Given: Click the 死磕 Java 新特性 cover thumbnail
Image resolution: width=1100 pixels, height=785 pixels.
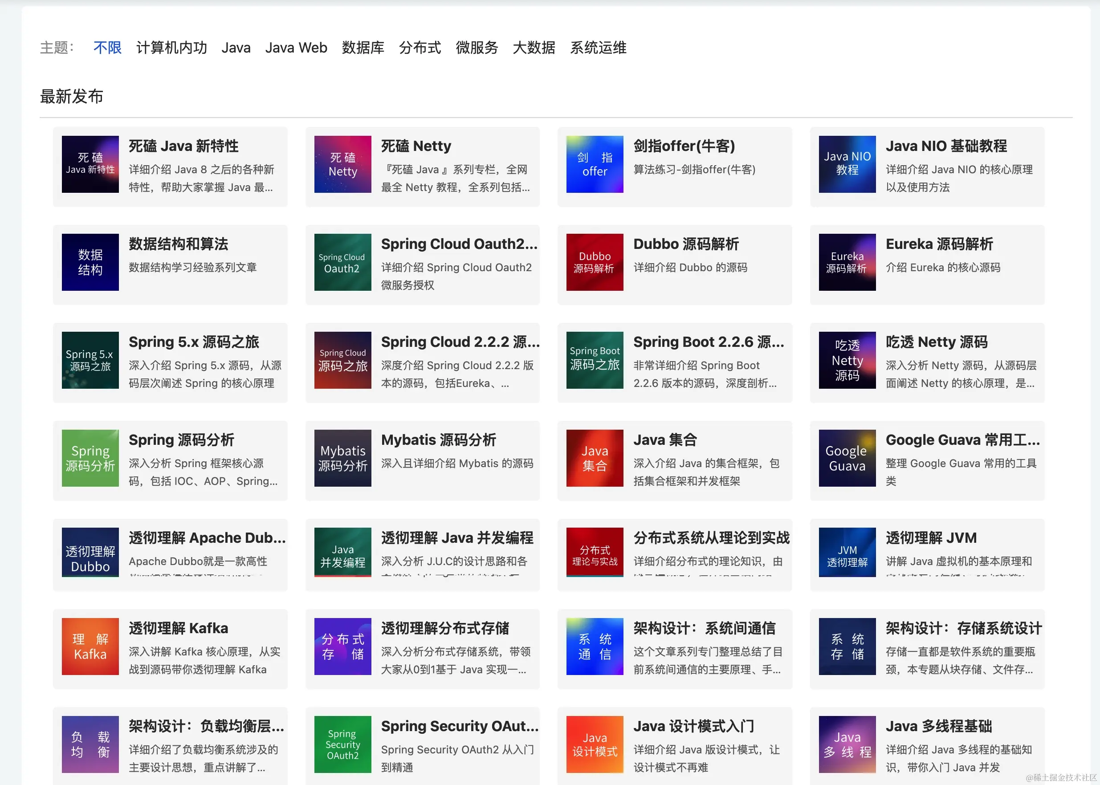Looking at the screenshot, I should (90, 164).
